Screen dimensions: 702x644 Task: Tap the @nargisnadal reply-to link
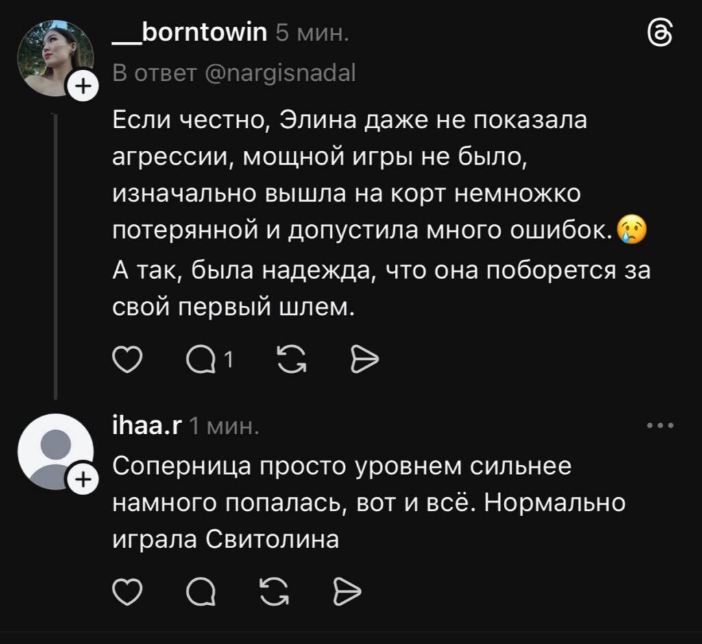coord(281,71)
